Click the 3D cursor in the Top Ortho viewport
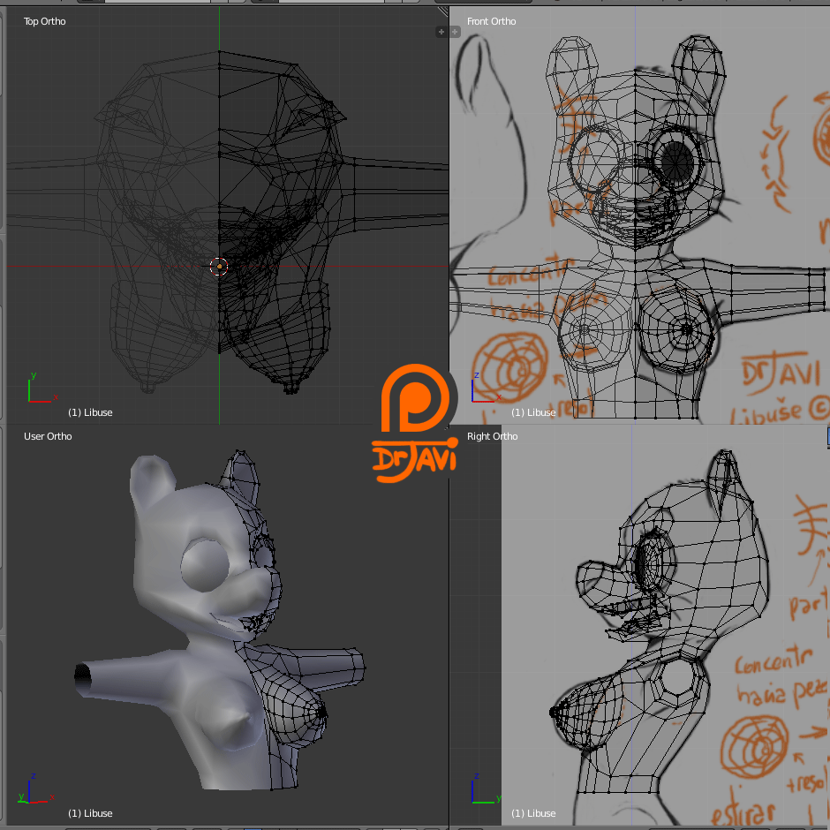The height and width of the screenshot is (830, 830). [x=219, y=267]
